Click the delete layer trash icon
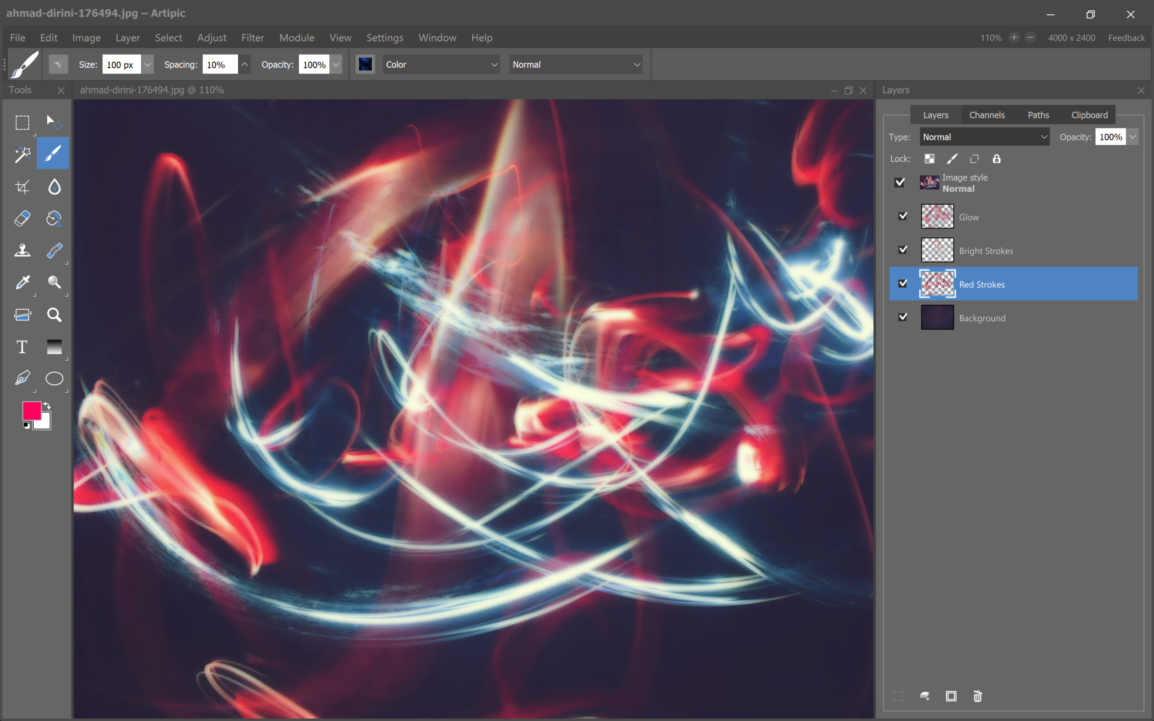1154x721 pixels. [x=978, y=696]
